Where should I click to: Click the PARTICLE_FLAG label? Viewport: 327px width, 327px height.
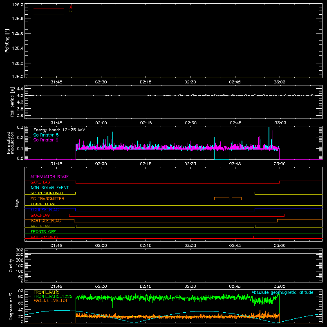46,221
